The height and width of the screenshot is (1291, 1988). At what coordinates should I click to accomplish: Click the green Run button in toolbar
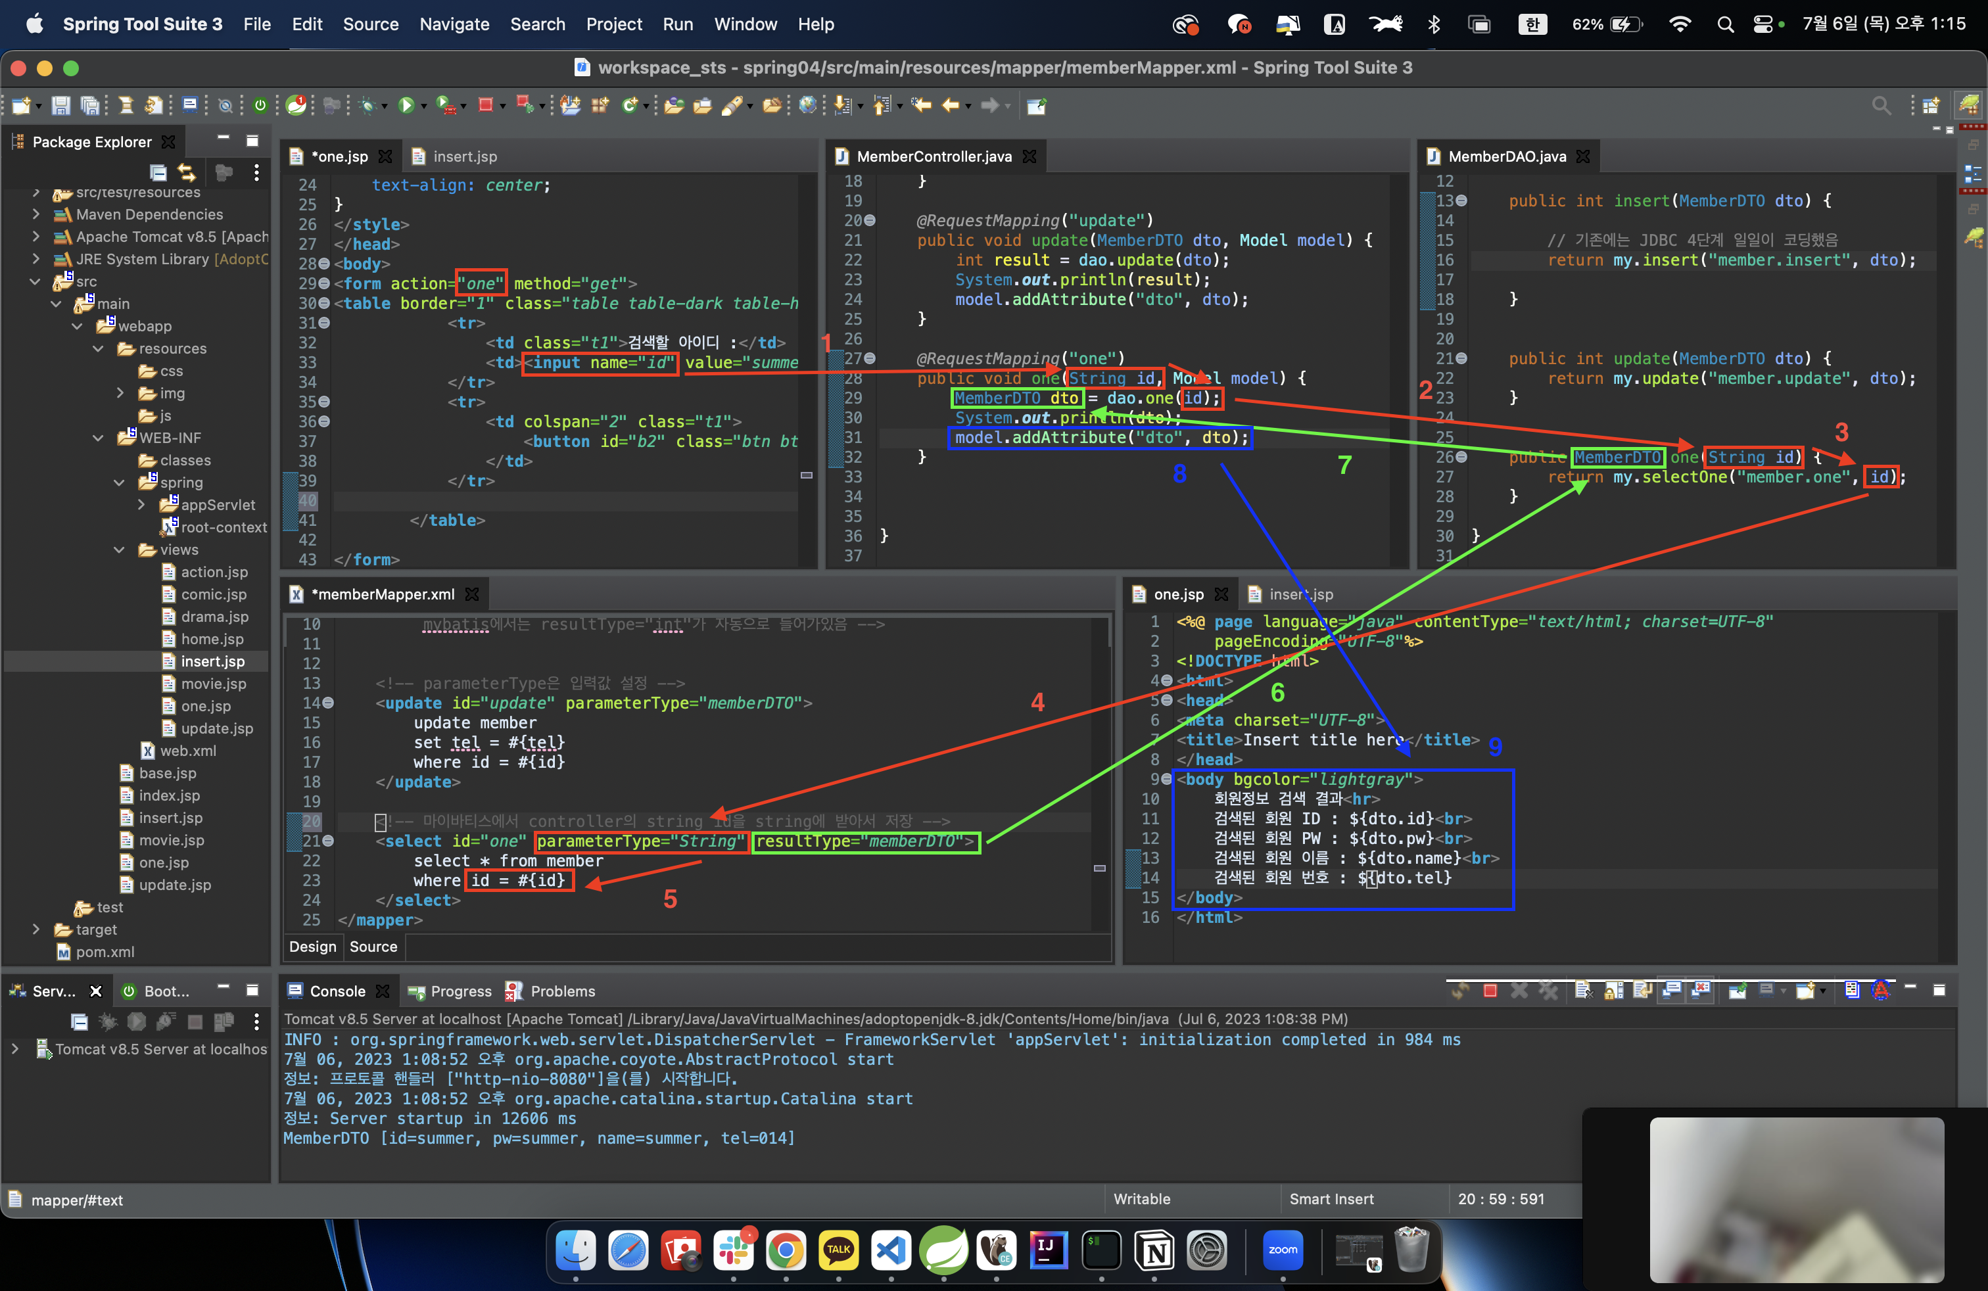(406, 105)
